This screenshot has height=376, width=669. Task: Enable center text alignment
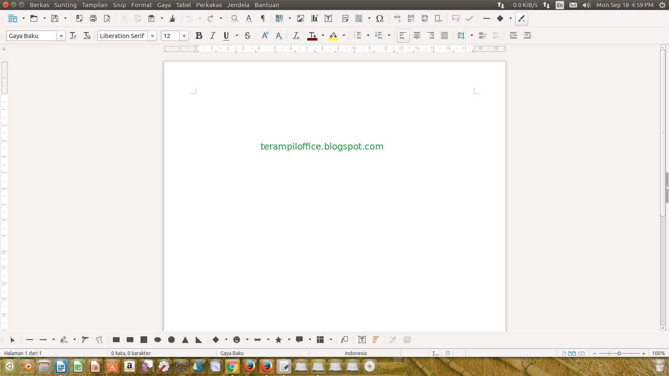pyautogui.click(x=417, y=36)
